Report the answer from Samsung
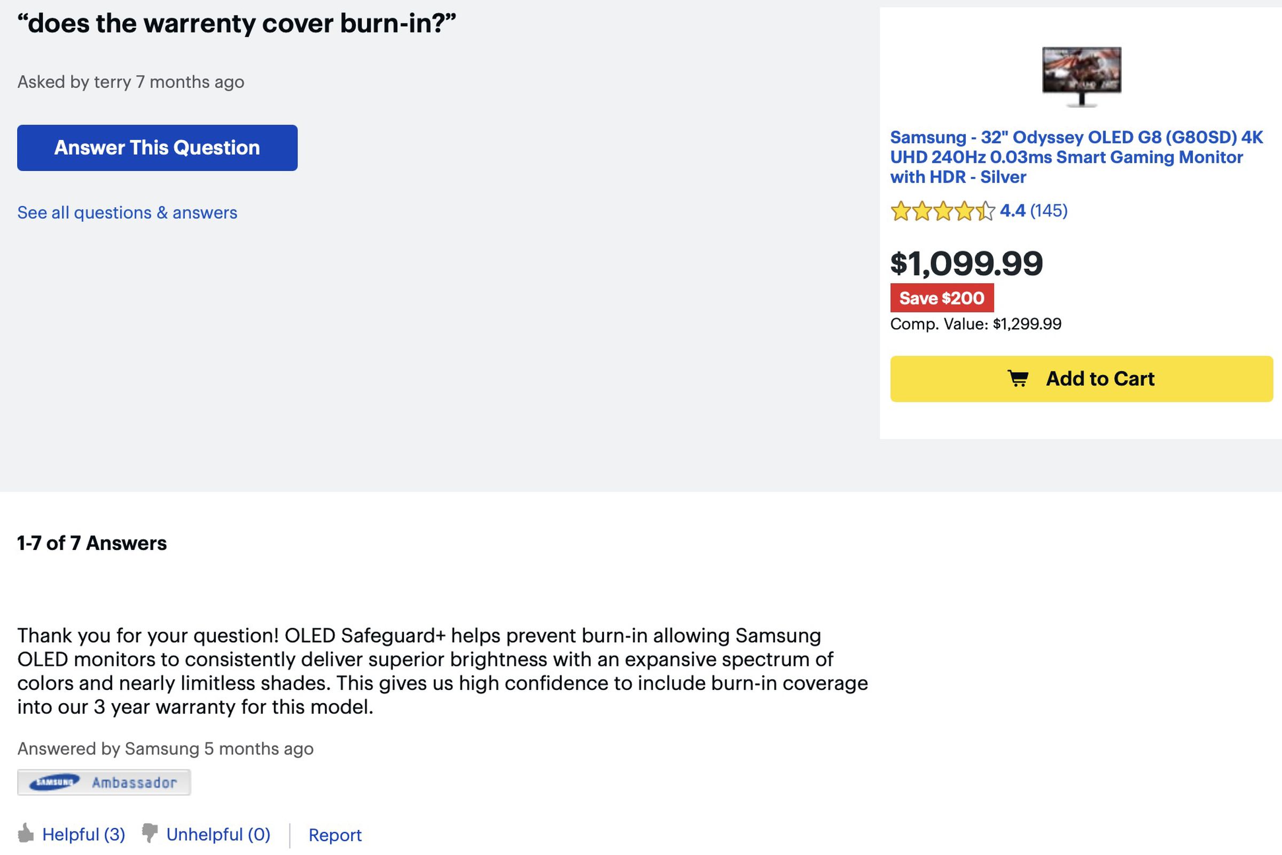This screenshot has width=1282, height=855. (x=335, y=835)
